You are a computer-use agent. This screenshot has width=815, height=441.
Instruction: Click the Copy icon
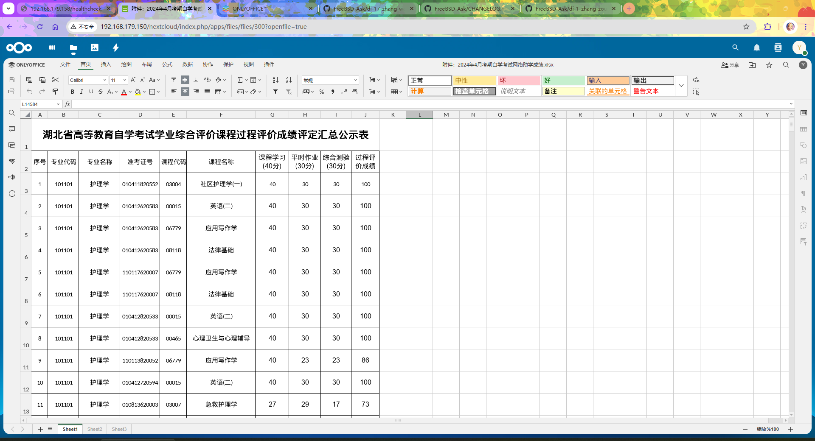click(29, 80)
